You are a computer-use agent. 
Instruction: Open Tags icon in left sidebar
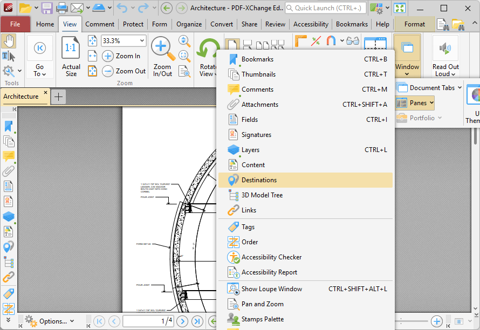(x=9, y=293)
